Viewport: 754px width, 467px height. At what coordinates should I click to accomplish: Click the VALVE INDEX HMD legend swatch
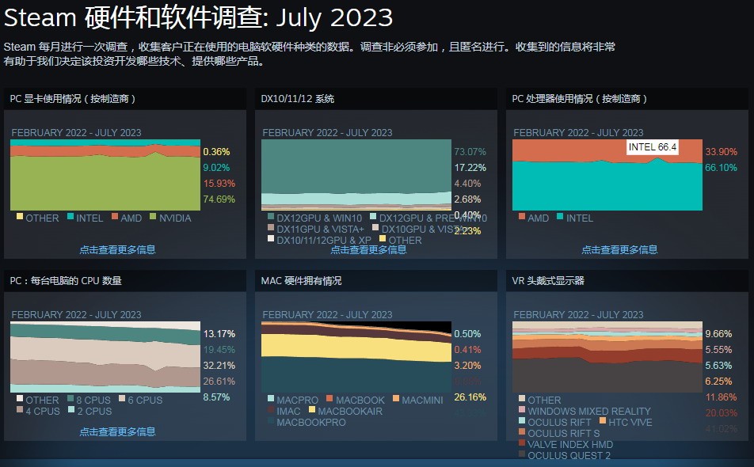(x=522, y=442)
